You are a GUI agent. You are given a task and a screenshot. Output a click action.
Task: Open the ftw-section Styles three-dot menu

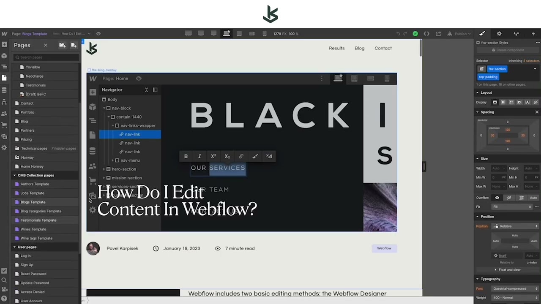tap(538, 43)
